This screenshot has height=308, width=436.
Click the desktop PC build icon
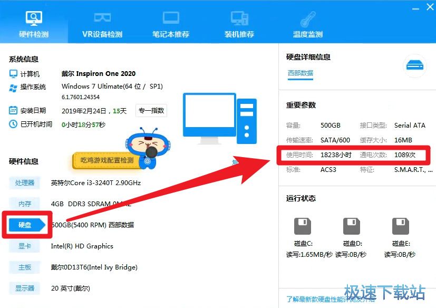239,18
